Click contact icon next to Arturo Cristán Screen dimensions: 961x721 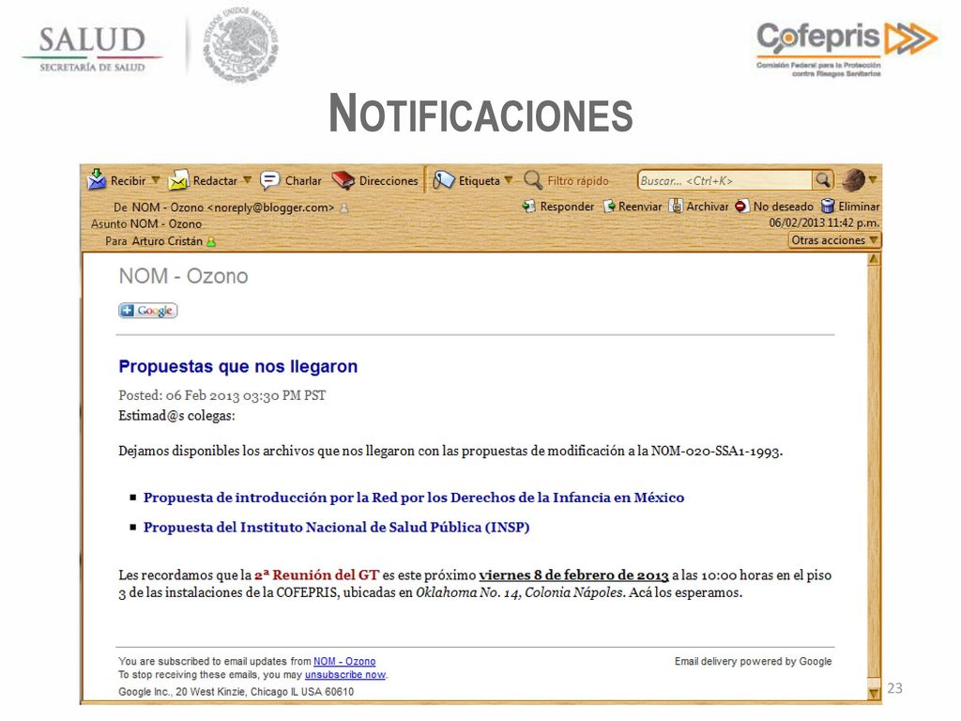coord(211,241)
